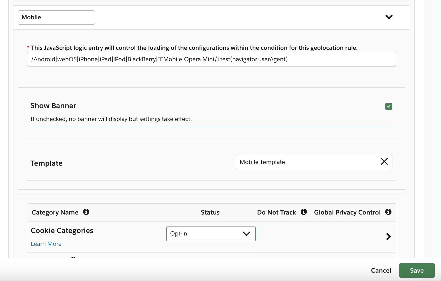Click the Mobile Template field text

click(x=262, y=162)
